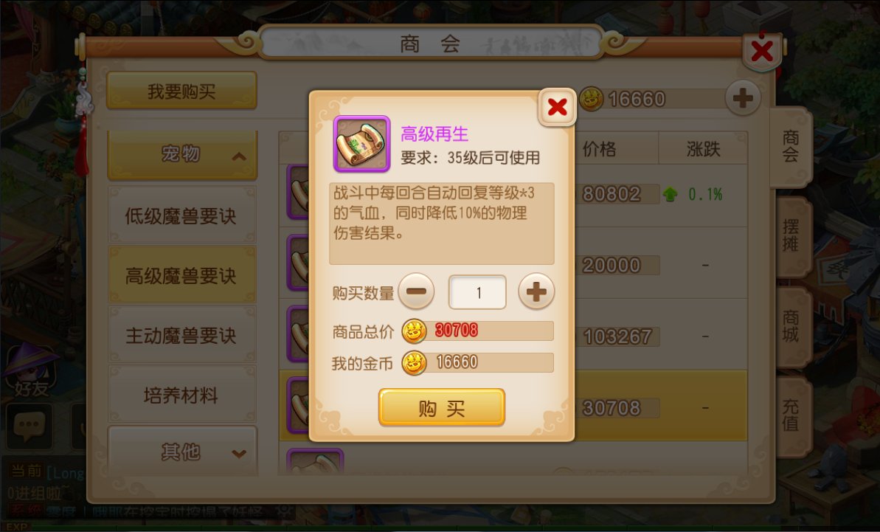This screenshot has height=532, width=880.
Task: Collapse the 宠物 category
Action: (x=182, y=154)
